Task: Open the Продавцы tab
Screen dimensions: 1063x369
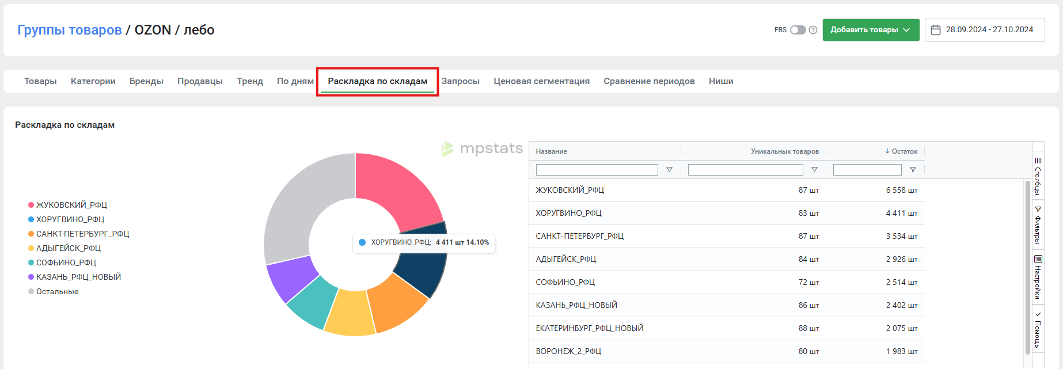Action: [x=200, y=81]
